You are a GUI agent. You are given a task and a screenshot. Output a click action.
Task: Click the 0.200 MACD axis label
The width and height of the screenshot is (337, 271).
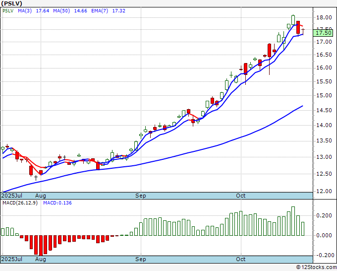pyautogui.click(x=324, y=215)
